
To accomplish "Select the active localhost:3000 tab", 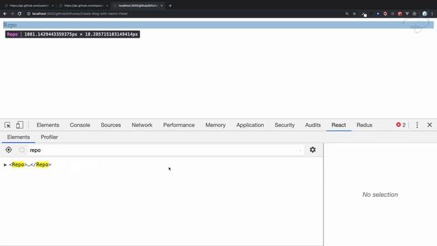I will pyautogui.click(x=138, y=5).
